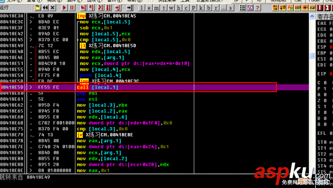The image size is (333, 188).
Task: Show Memory map using 'm' button
Action: (x=156, y=8)
